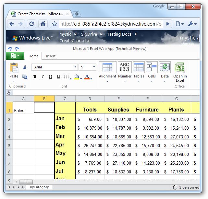The height and width of the screenshot is (199, 208).
Task: Click the Windows Live logo
Action: [x=32, y=38]
